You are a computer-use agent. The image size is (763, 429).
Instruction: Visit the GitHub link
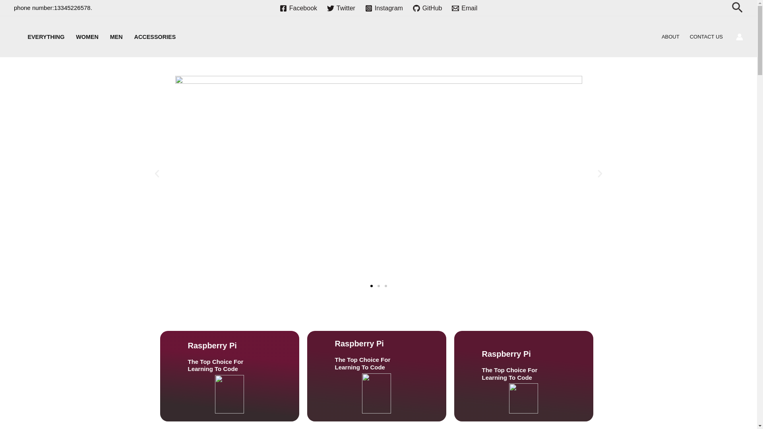pos(427,8)
